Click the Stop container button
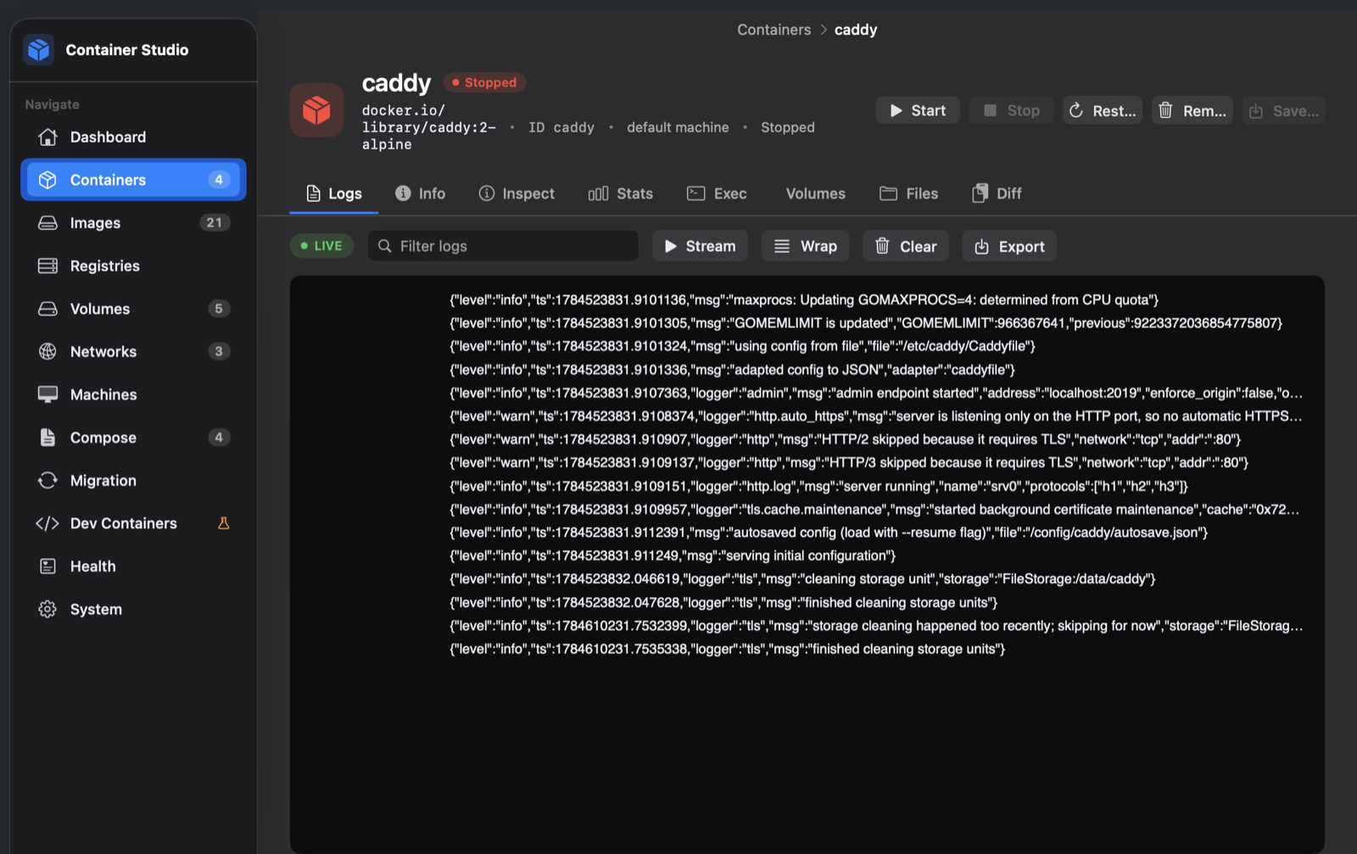This screenshot has width=1357, height=854. pyautogui.click(x=1011, y=110)
